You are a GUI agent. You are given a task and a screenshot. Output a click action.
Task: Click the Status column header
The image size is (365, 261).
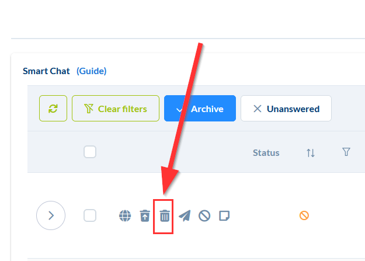tap(266, 153)
